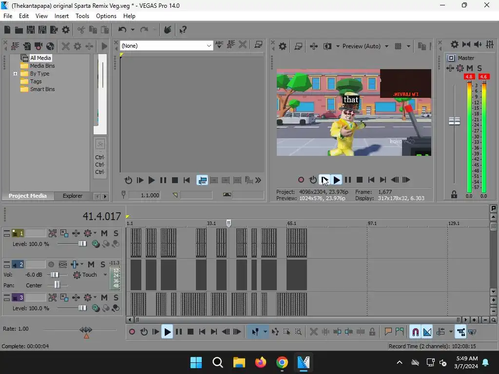Stop playback in the video preview transport
The image size is (499, 374).
[x=360, y=180]
